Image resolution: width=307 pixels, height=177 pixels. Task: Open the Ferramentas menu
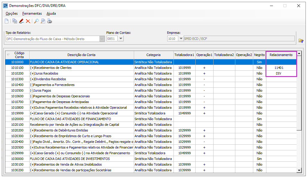click(32, 13)
